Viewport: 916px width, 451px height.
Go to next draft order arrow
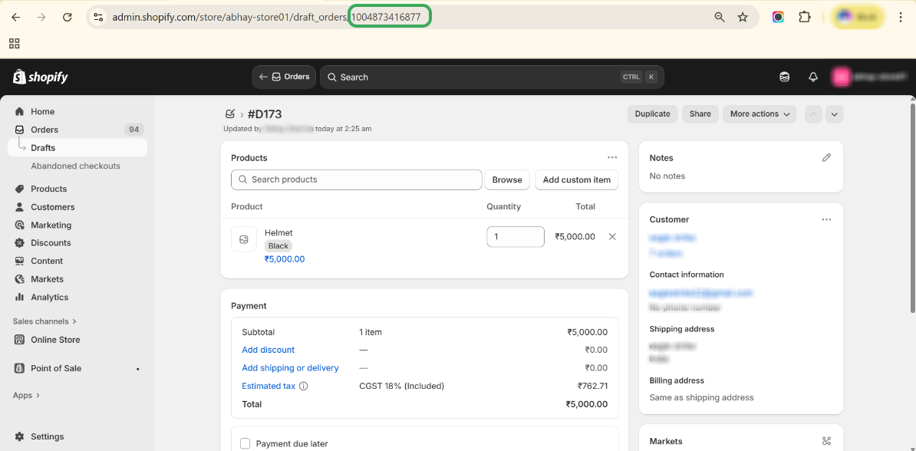click(835, 114)
